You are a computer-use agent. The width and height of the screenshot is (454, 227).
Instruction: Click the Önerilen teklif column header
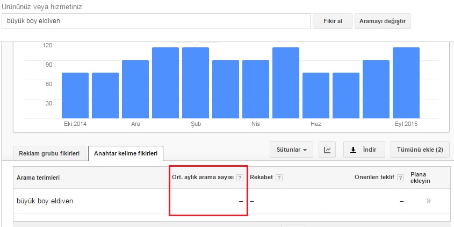374,178
